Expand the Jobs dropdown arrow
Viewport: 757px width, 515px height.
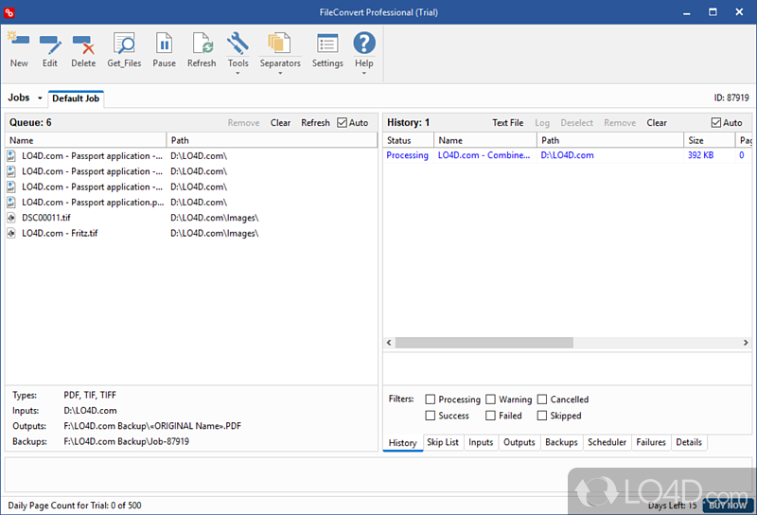(40, 98)
